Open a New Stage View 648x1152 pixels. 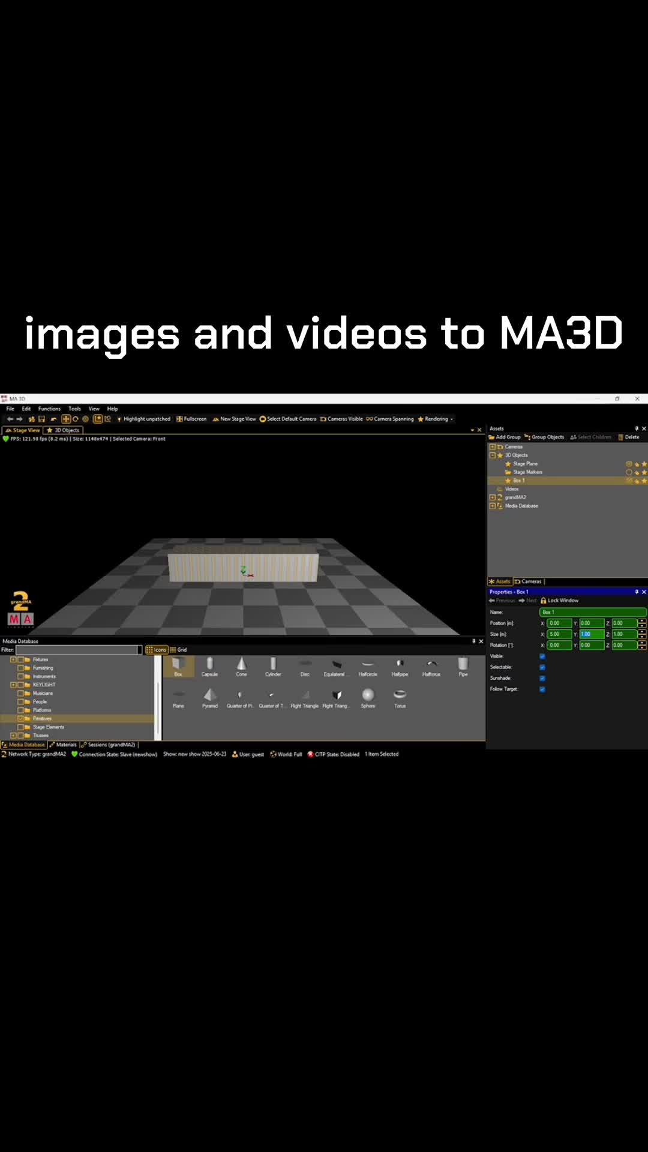234,419
